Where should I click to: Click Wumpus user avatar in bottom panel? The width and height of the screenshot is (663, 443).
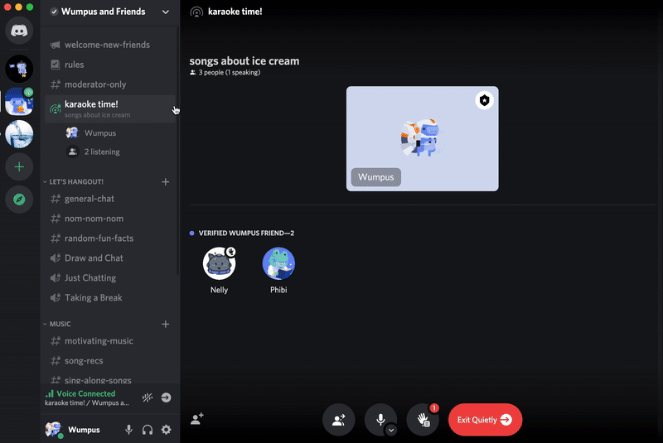point(54,430)
